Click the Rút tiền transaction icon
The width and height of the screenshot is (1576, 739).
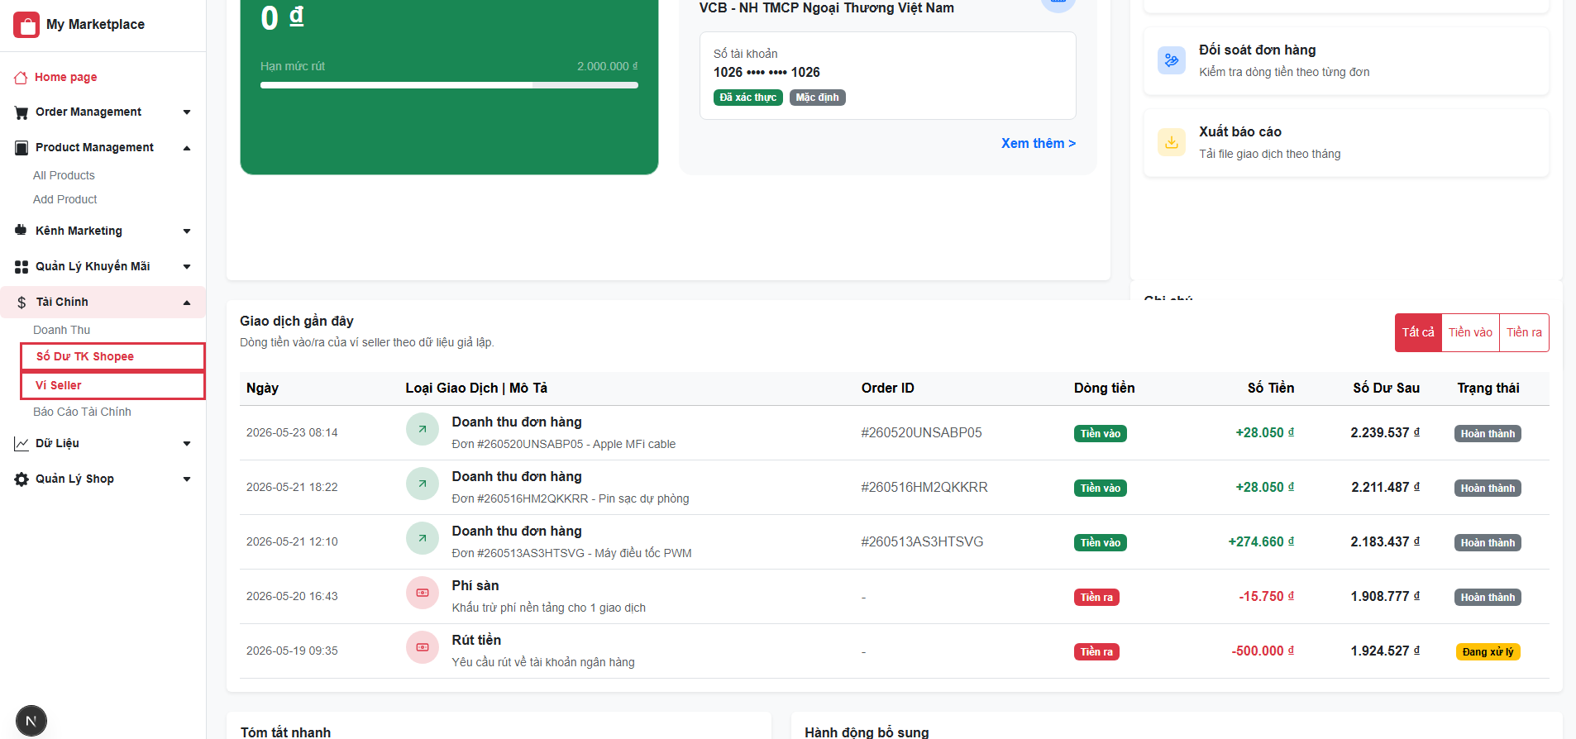[423, 647]
